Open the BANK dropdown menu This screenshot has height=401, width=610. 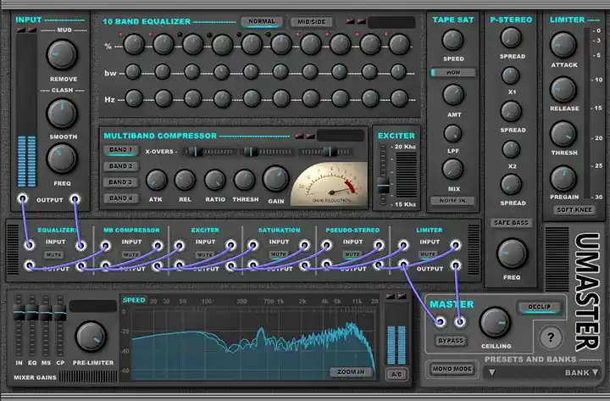click(x=581, y=372)
